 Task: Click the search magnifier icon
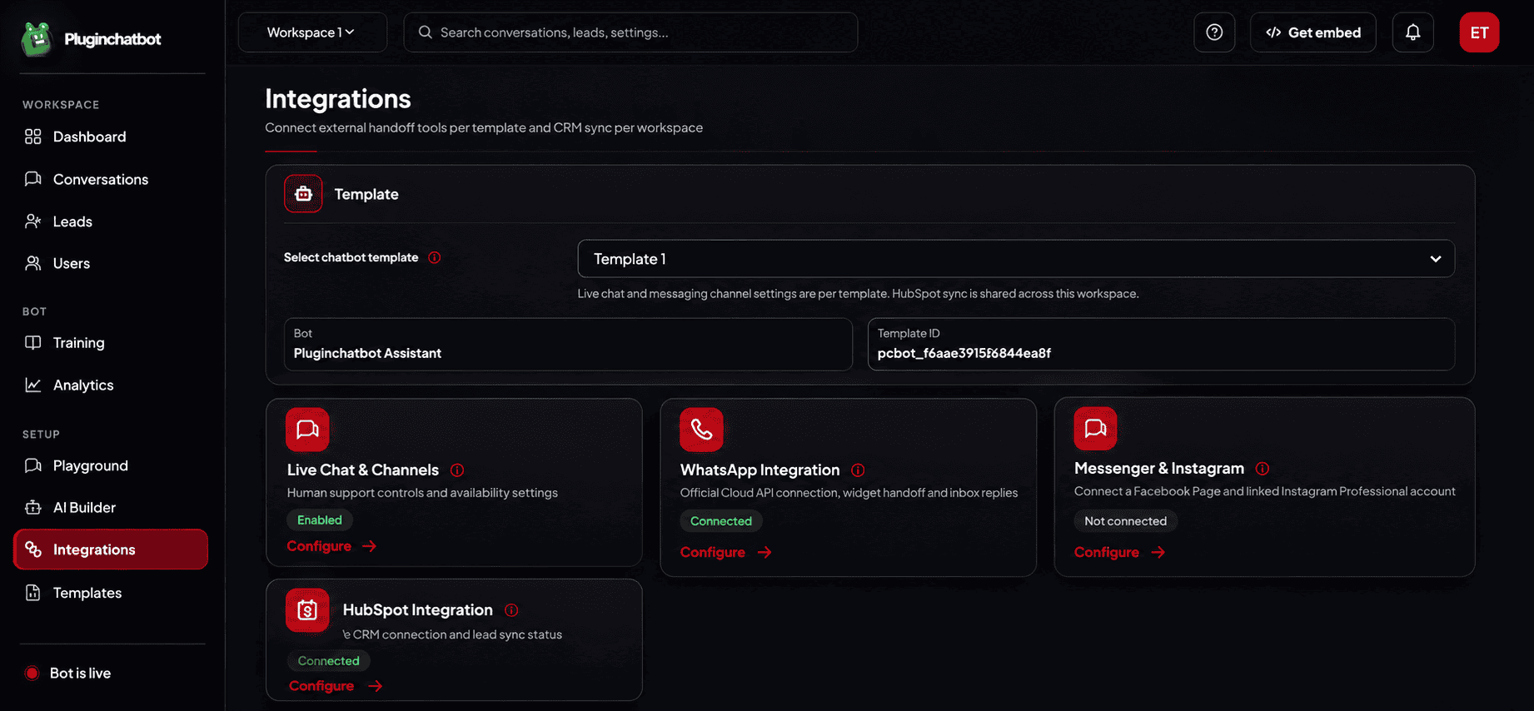pyautogui.click(x=426, y=32)
